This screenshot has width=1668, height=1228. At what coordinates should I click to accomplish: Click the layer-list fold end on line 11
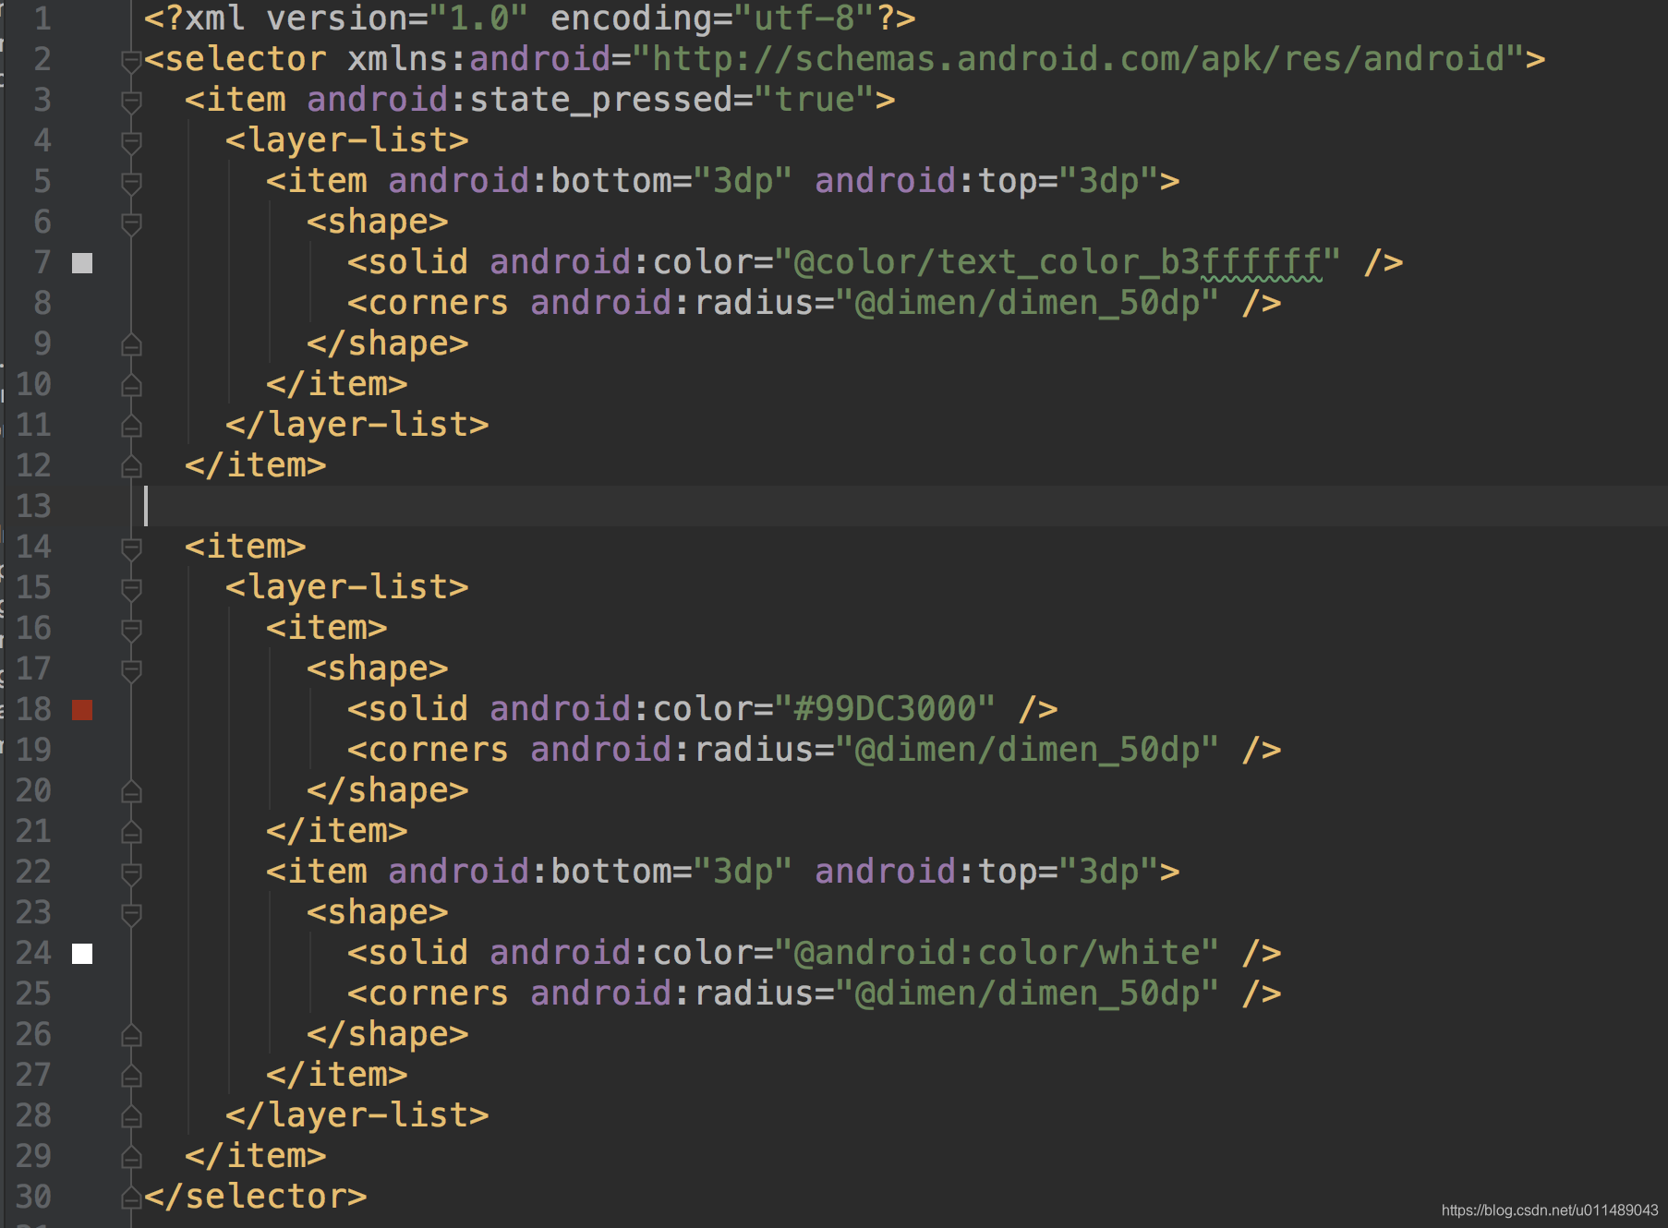(131, 426)
